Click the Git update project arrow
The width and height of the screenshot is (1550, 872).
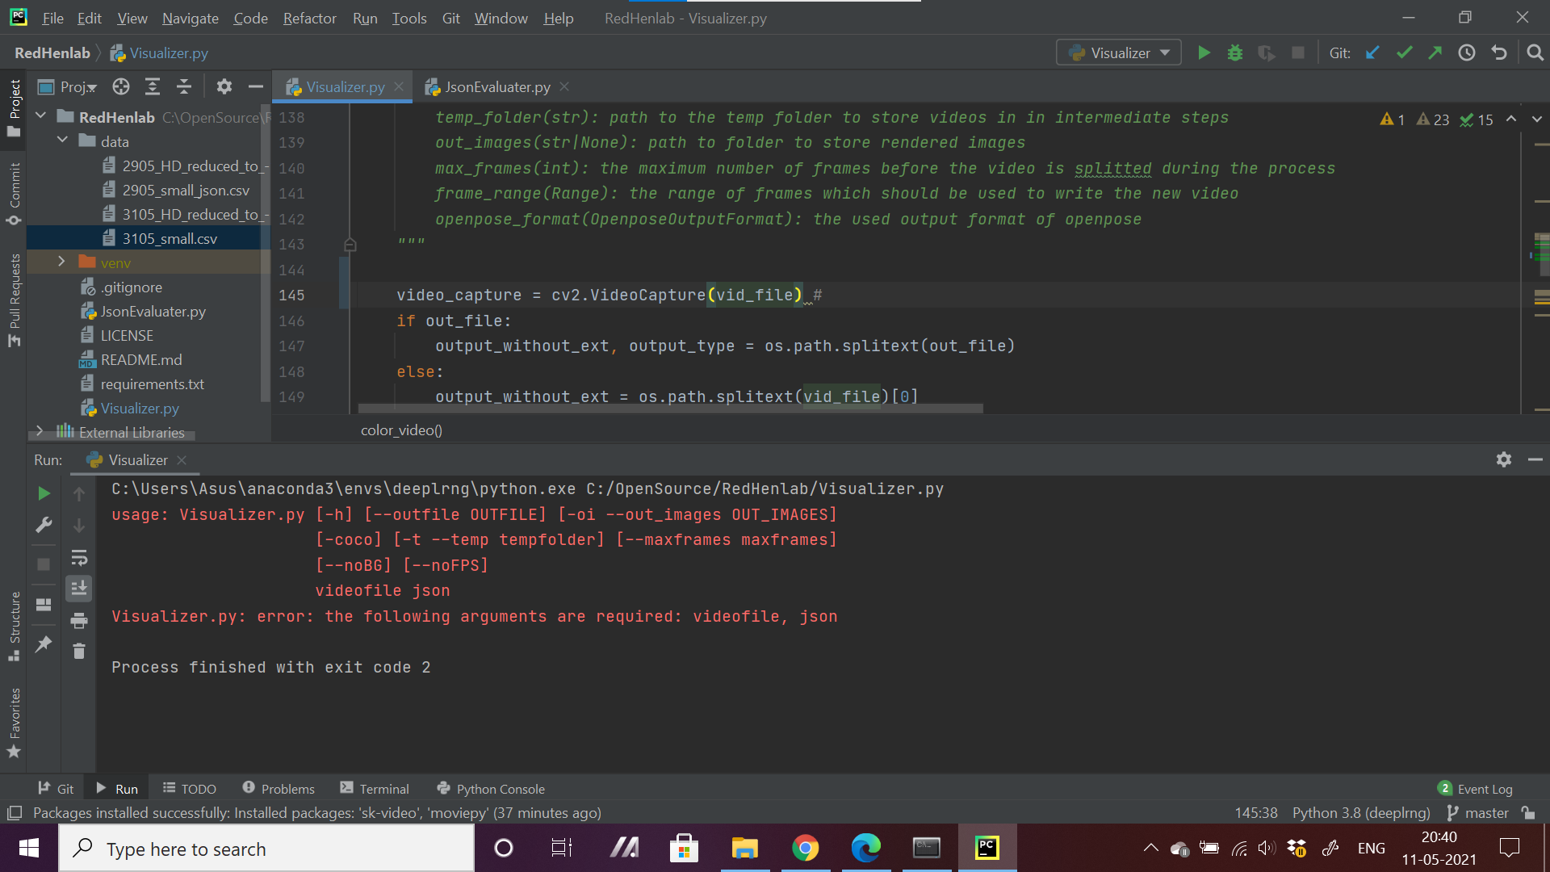[x=1372, y=53]
